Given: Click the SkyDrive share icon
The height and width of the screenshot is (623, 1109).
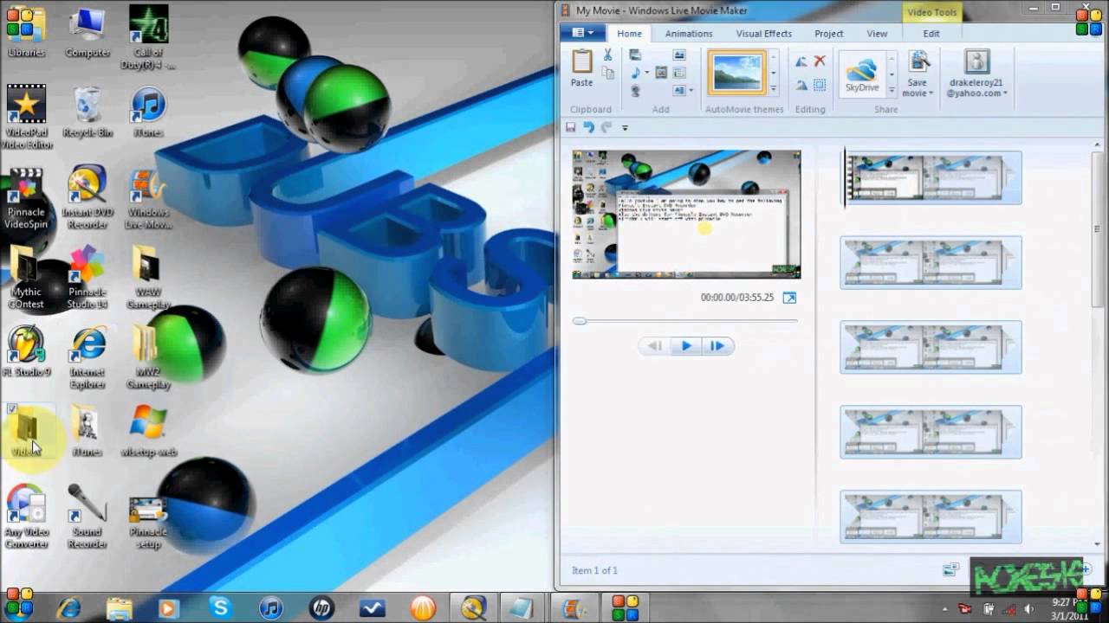Looking at the screenshot, I should pyautogui.click(x=862, y=74).
